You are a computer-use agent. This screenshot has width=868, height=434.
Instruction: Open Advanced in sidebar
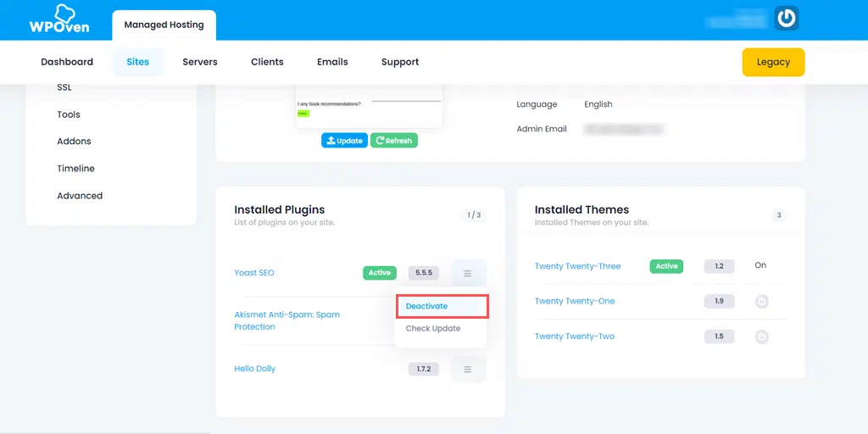coord(80,196)
